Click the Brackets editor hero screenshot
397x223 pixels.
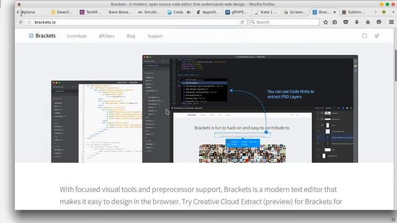click(204, 109)
